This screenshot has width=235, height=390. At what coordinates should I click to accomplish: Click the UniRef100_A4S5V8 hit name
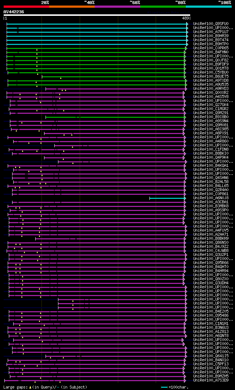(211, 96)
